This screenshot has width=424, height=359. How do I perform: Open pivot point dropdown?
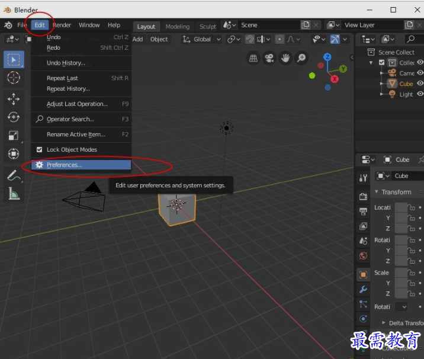click(233, 40)
